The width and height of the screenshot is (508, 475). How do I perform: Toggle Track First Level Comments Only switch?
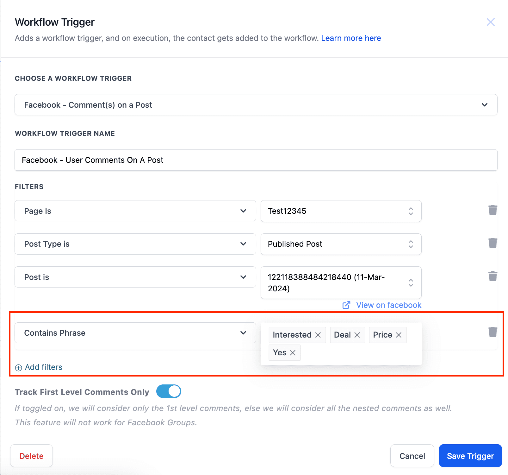(169, 391)
